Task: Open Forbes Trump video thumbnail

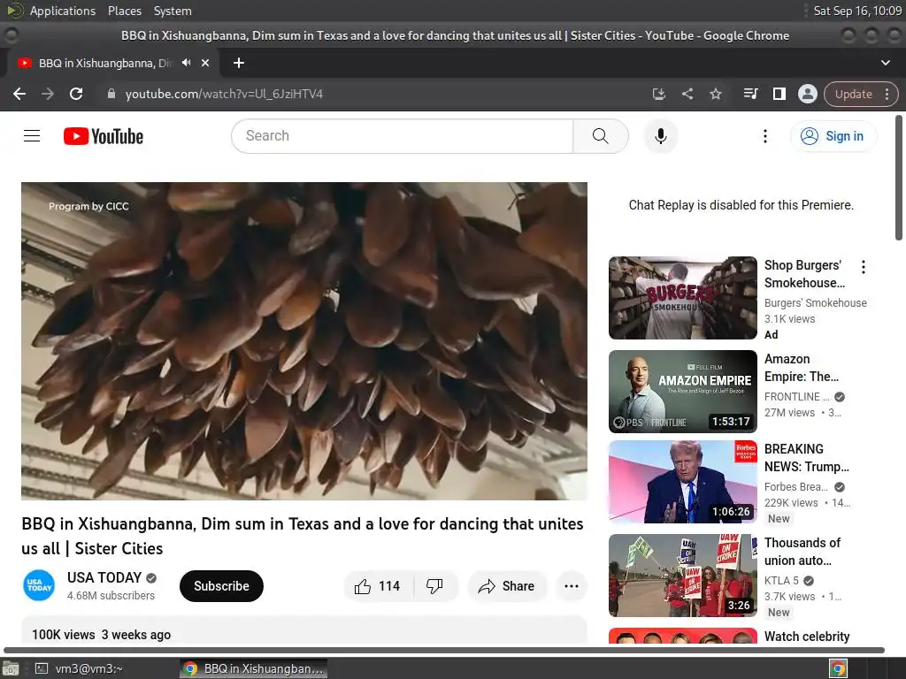Action: [x=682, y=482]
